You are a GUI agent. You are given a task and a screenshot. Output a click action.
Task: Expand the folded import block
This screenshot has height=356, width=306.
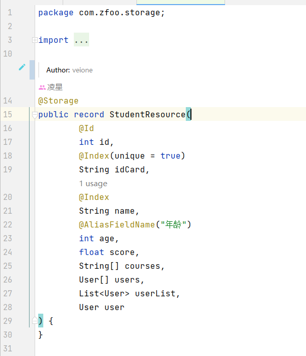pos(35,40)
